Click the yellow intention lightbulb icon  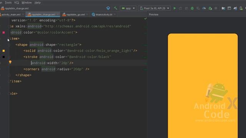10,62
